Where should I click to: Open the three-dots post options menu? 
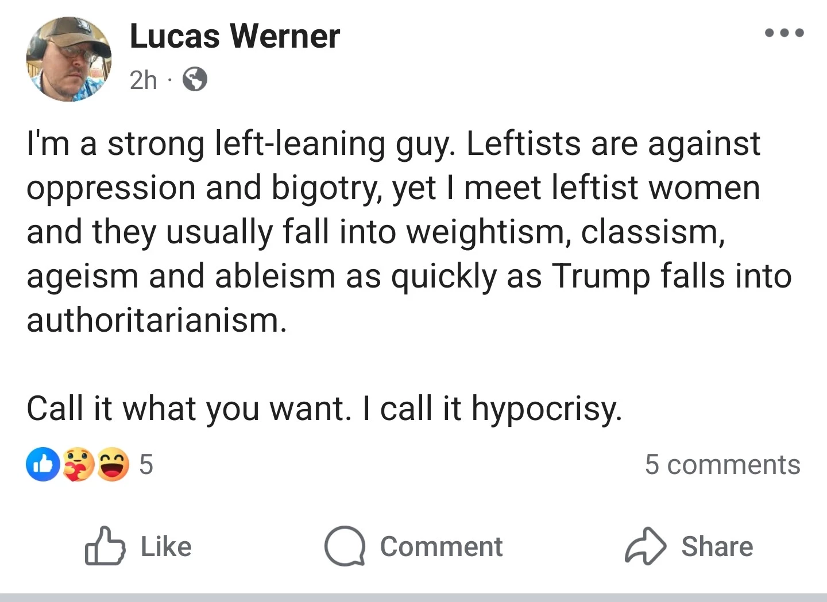pos(784,33)
